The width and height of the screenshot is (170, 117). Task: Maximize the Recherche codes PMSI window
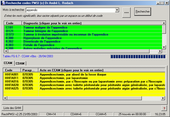(162, 3)
